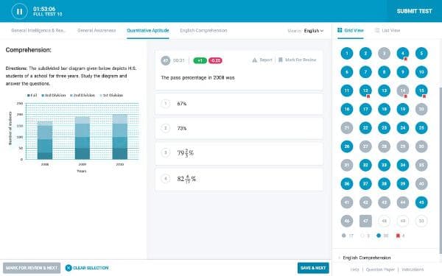Pause the test timer
Screen dimensions: 442x276
tap(19, 12)
